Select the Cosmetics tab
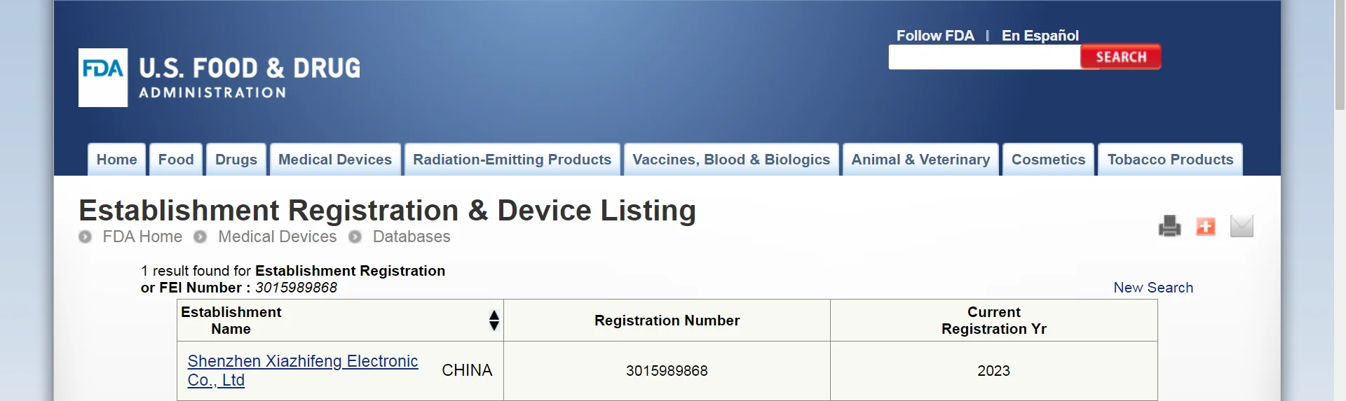Image resolution: width=1346 pixels, height=401 pixels. tap(1048, 160)
